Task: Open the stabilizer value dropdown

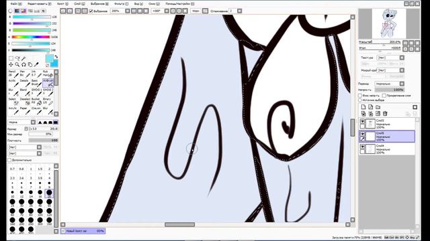Action: pyautogui.click(x=239, y=11)
